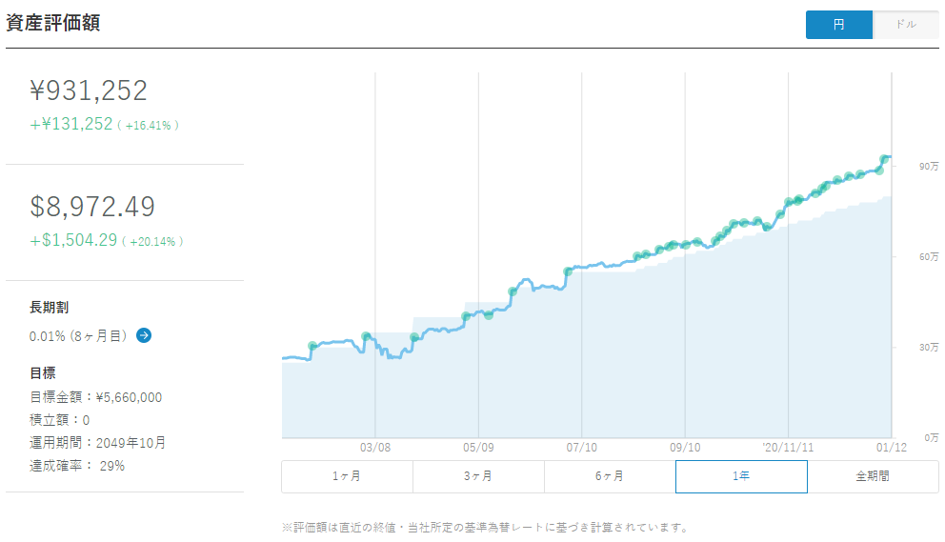
Task: Switch currency display to 円
Action: click(x=839, y=25)
